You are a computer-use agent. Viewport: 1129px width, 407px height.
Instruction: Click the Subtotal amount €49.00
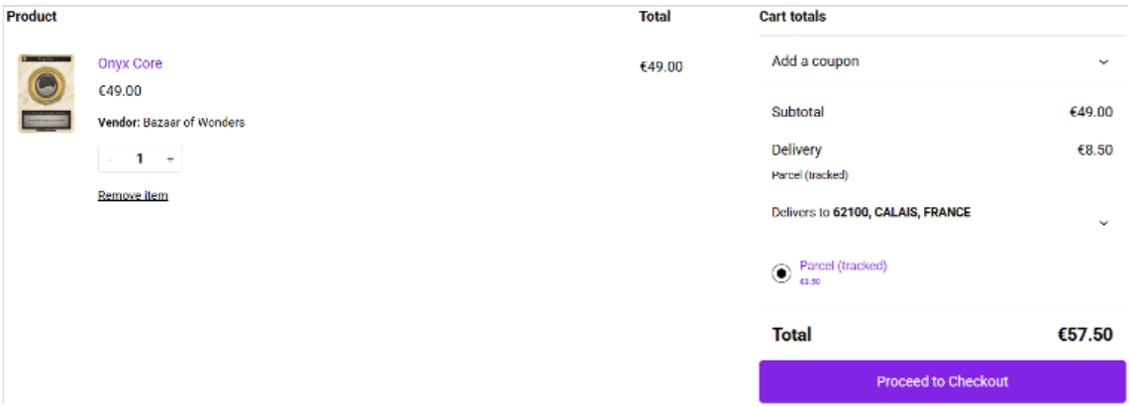coord(1090,112)
